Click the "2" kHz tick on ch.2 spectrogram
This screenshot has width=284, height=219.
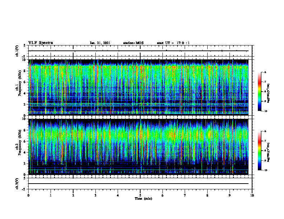point(25,164)
